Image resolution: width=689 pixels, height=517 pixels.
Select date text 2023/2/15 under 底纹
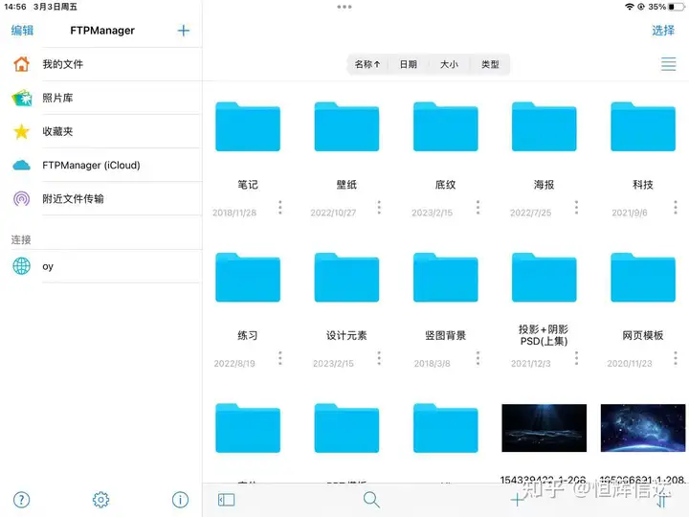[432, 213]
